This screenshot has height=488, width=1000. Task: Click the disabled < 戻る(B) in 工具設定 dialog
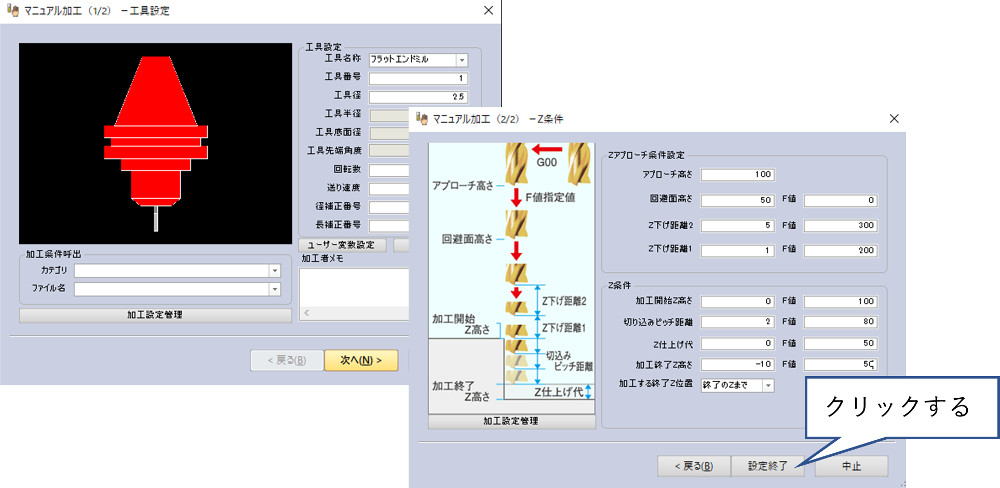(287, 360)
